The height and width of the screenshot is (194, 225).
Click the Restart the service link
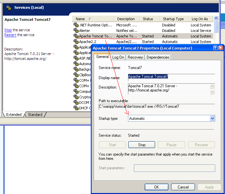pos(10,35)
